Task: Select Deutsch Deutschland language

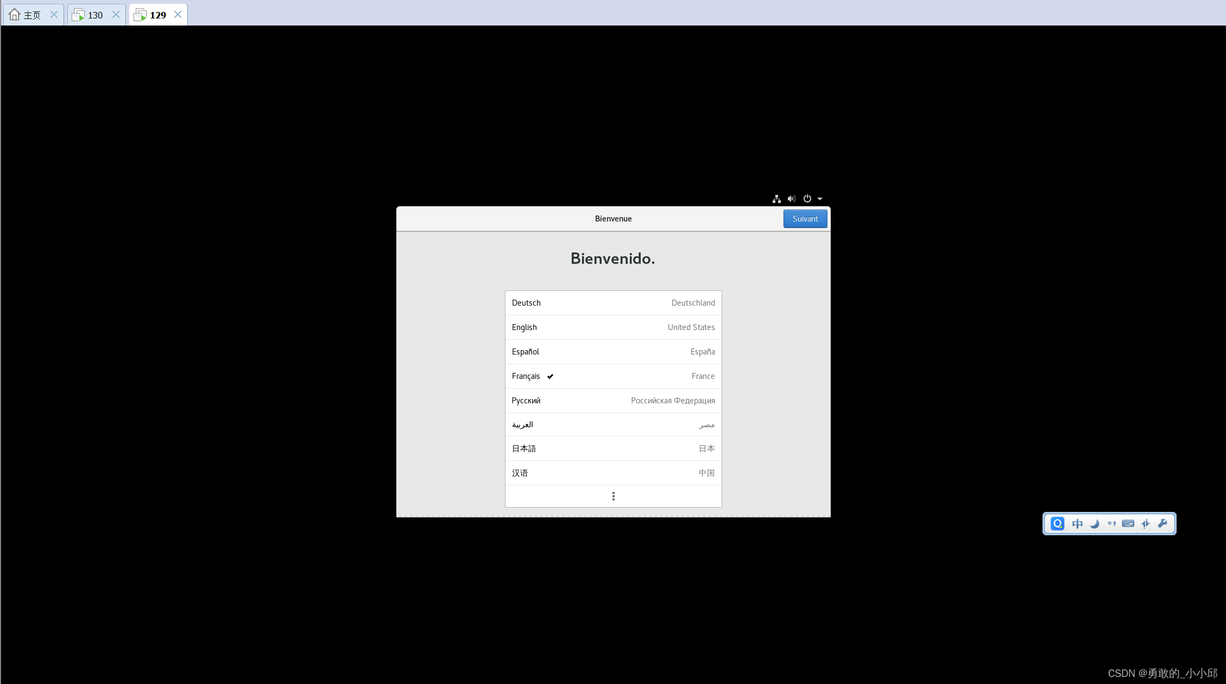Action: pos(612,302)
